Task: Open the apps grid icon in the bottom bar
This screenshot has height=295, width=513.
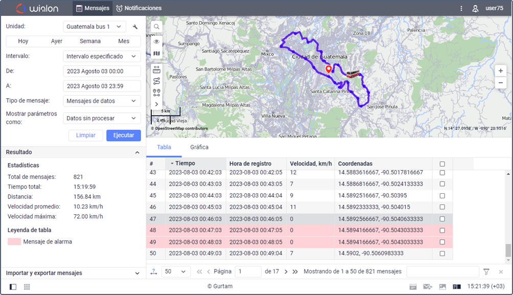Action: tap(27, 287)
